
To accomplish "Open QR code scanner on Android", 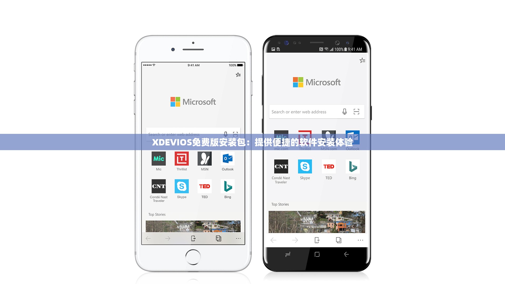I will pos(357,112).
